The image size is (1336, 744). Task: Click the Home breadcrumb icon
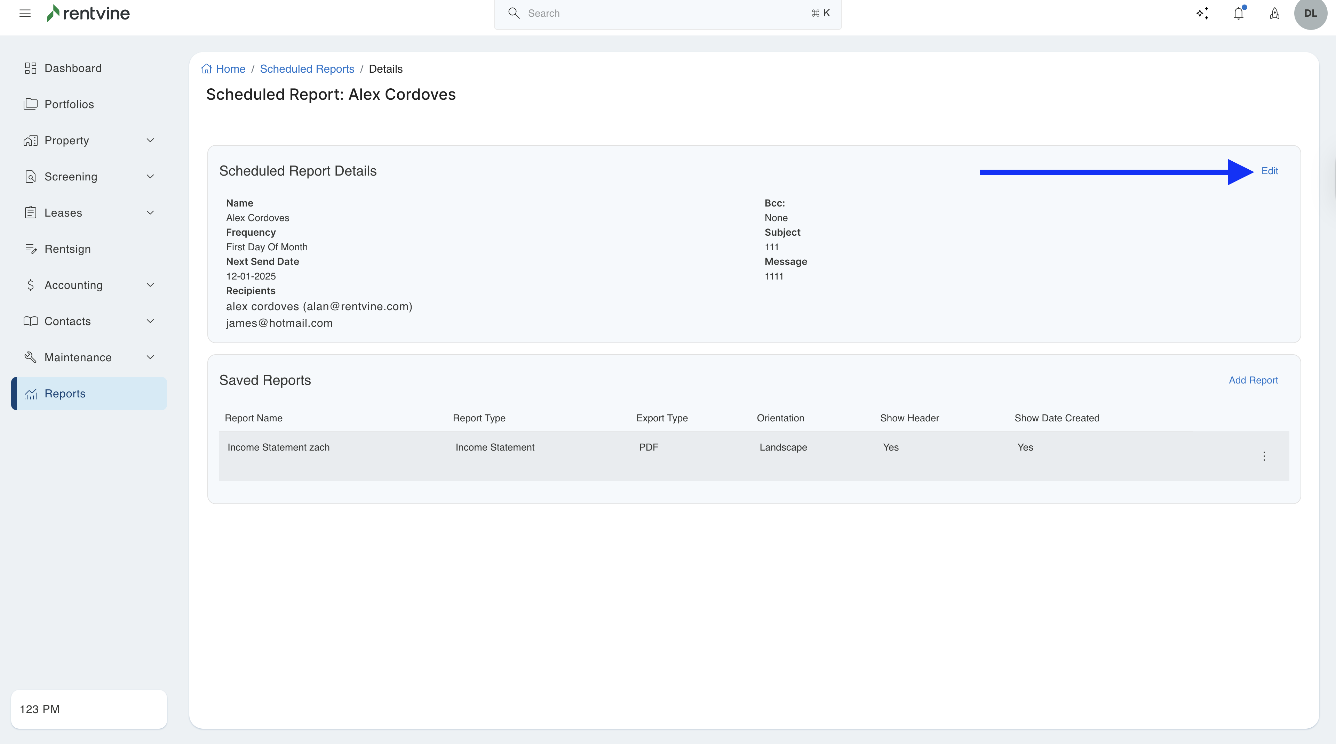coord(207,69)
